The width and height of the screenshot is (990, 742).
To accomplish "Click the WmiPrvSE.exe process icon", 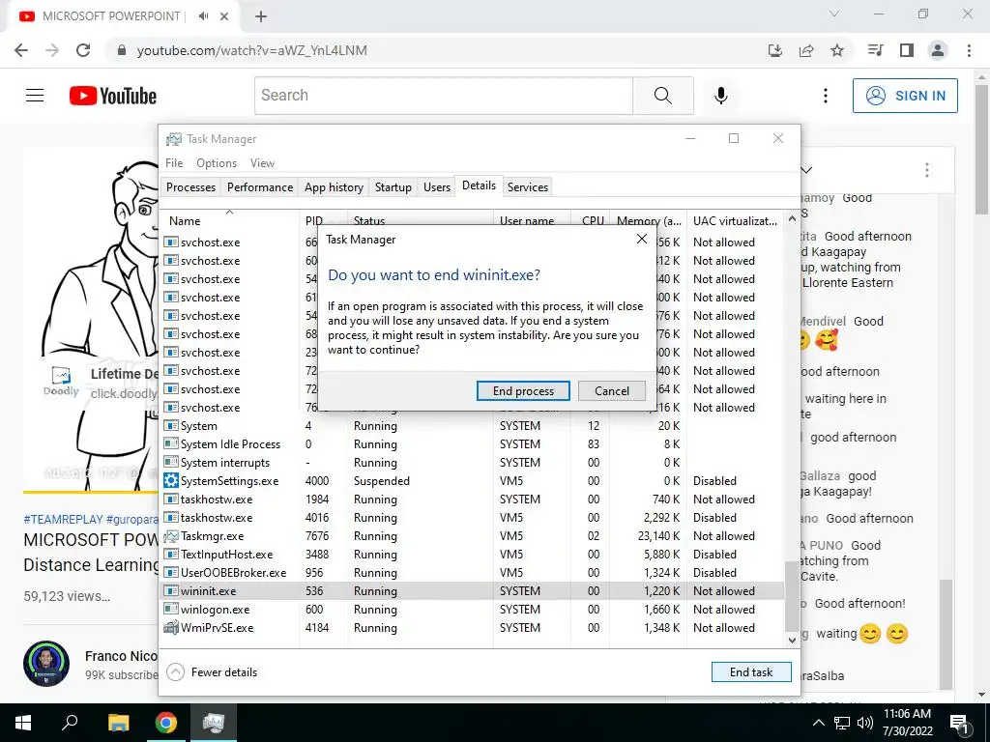I will 170,628.
